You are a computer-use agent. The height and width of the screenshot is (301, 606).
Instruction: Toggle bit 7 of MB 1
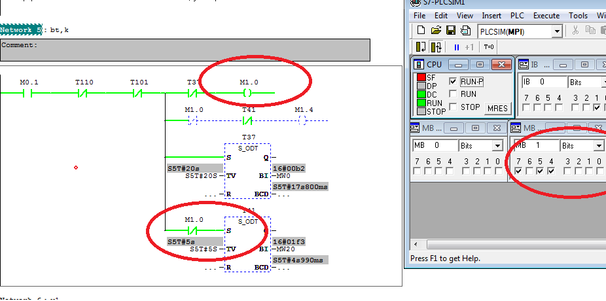click(x=518, y=171)
